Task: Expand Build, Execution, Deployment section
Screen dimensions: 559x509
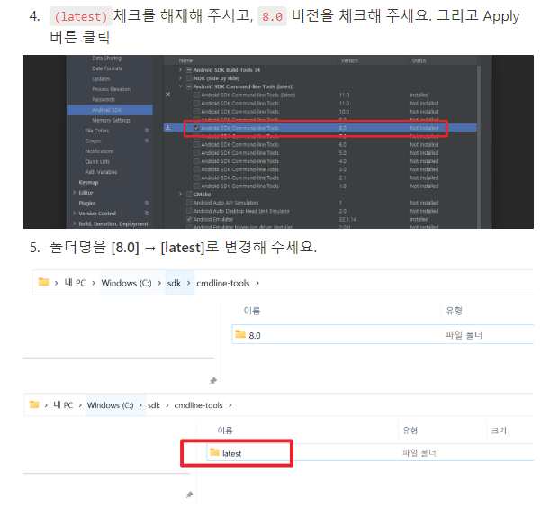Action: coord(74,223)
